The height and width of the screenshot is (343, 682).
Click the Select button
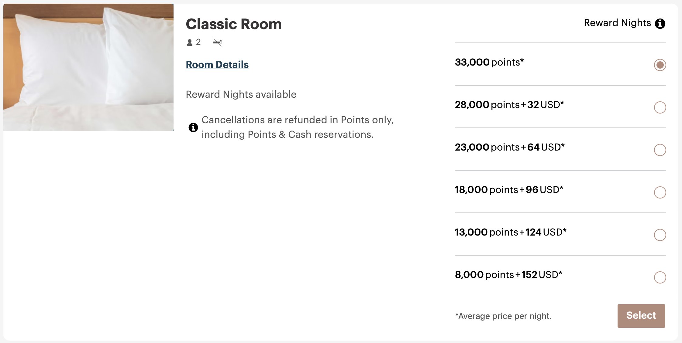click(641, 316)
